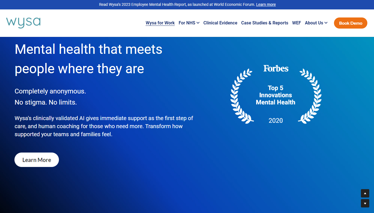Image resolution: width=374 pixels, height=213 pixels.
Task: Select the WEF navigation link
Action: (x=296, y=23)
